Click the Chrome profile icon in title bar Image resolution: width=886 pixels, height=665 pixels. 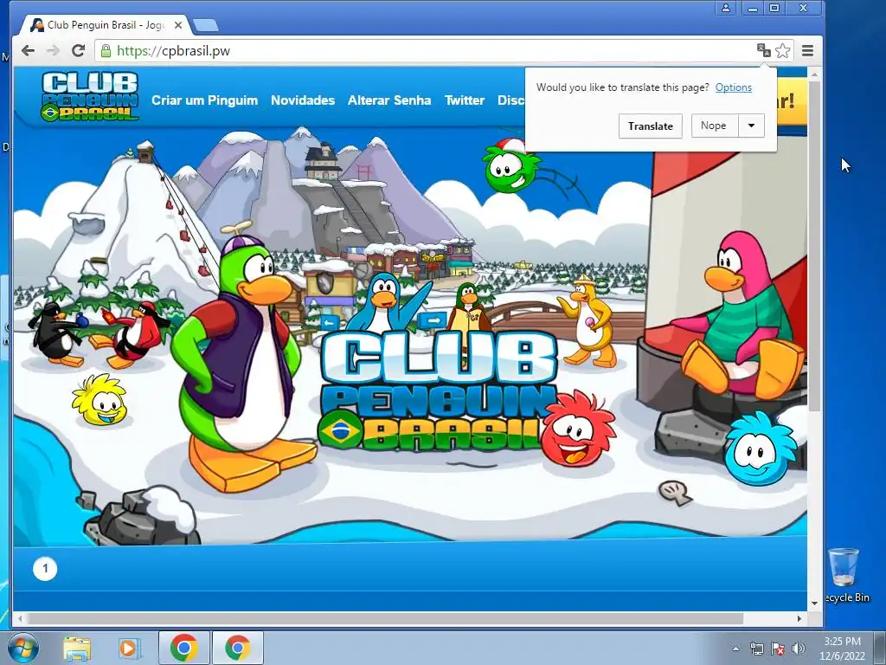pyautogui.click(x=725, y=8)
